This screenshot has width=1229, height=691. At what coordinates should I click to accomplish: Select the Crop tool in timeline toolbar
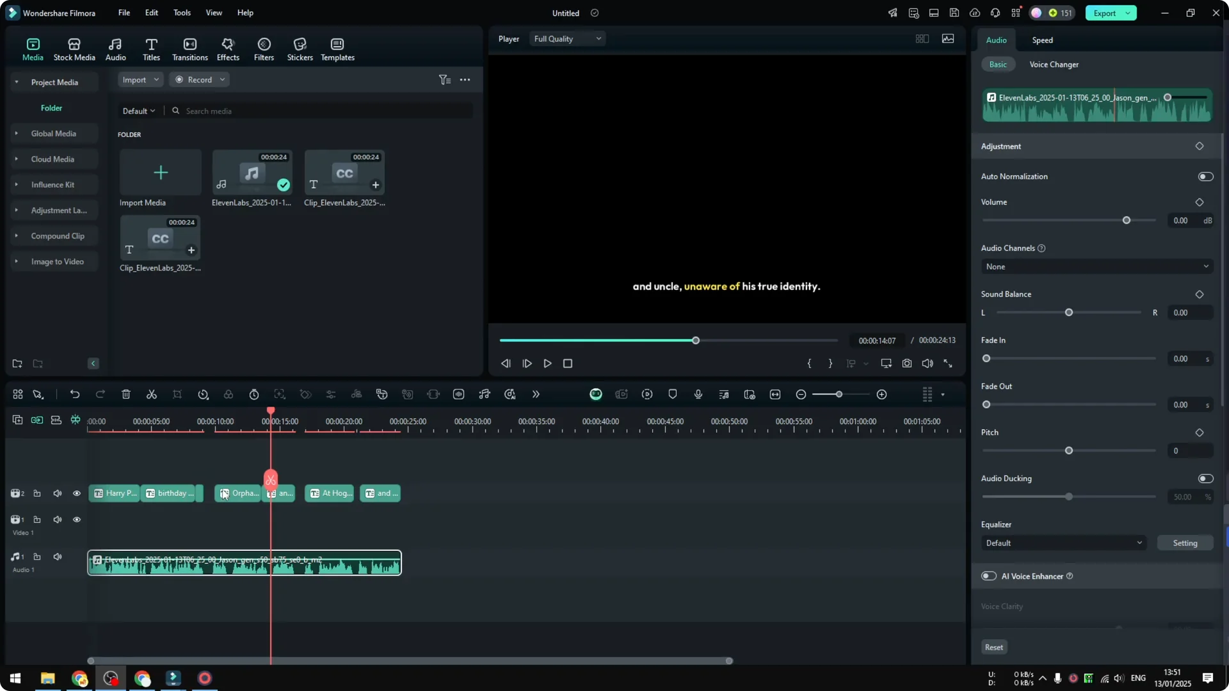coord(177,394)
